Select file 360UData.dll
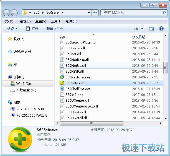The height and width of the screenshot is (156, 170). tap(76, 112)
